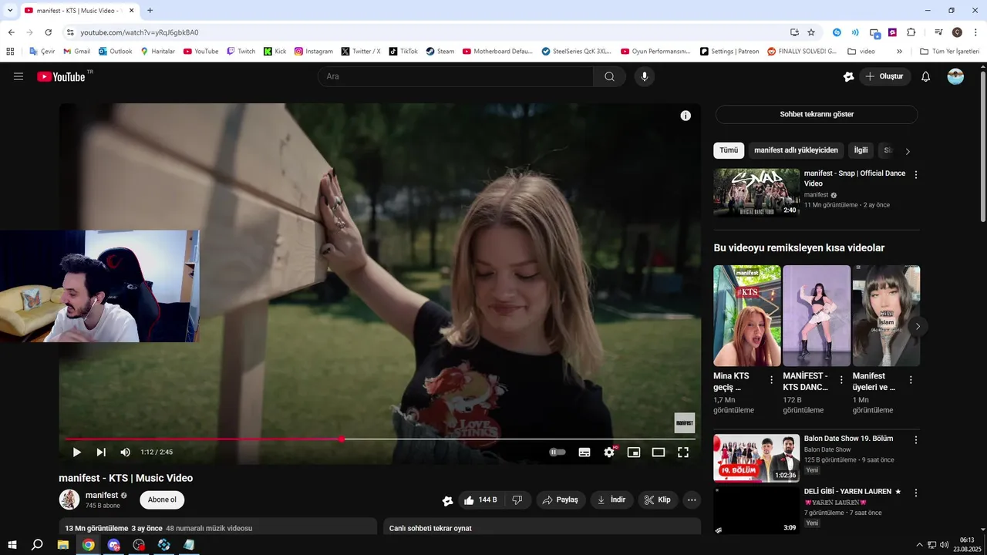Open the Tüm Yer İşaretleri folder

pyautogui.click(x=949, y=52)
